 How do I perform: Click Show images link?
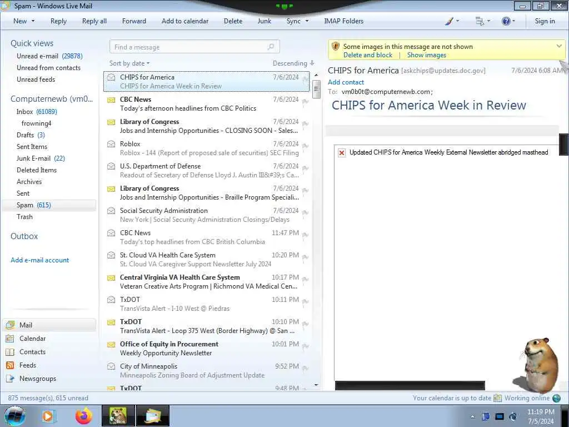[426, 55]
